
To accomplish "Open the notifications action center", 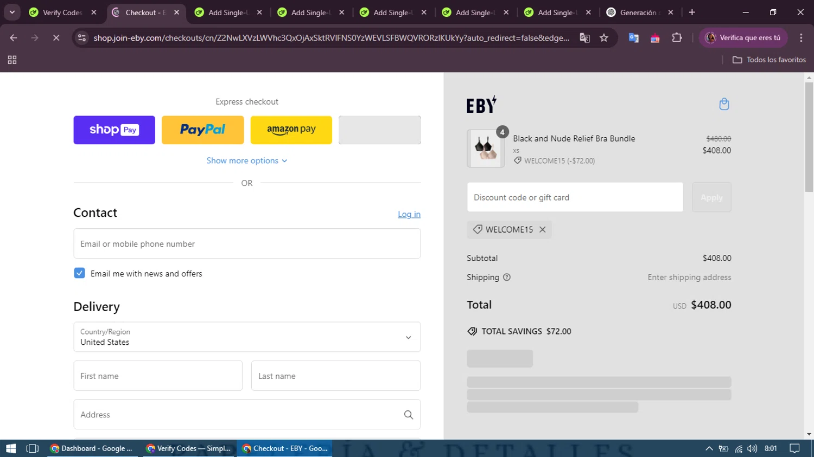I will coord(794,448).
